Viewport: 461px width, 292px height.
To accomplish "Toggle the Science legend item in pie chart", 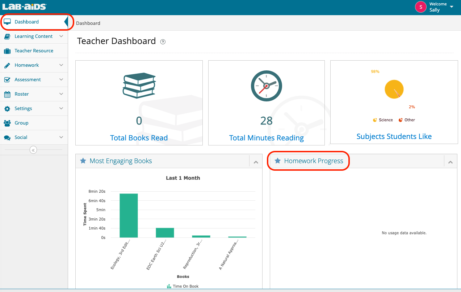I will (383, 120).
